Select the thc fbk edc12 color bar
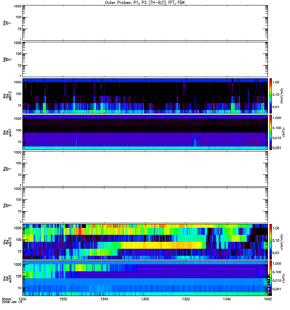This screenshot has width=290, height=310. tap(271, 241)
